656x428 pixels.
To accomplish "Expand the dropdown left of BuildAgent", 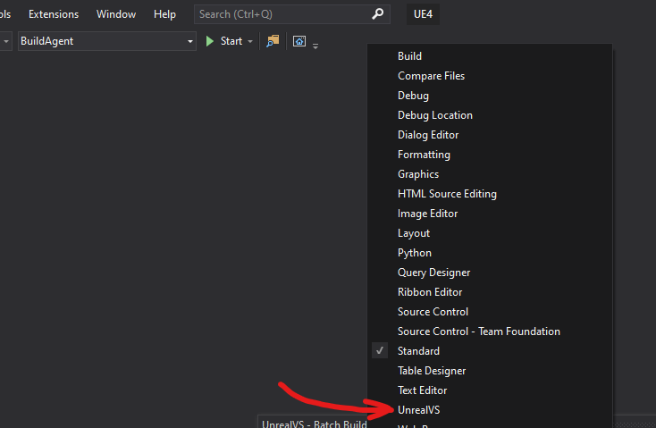I will point(6,42).
